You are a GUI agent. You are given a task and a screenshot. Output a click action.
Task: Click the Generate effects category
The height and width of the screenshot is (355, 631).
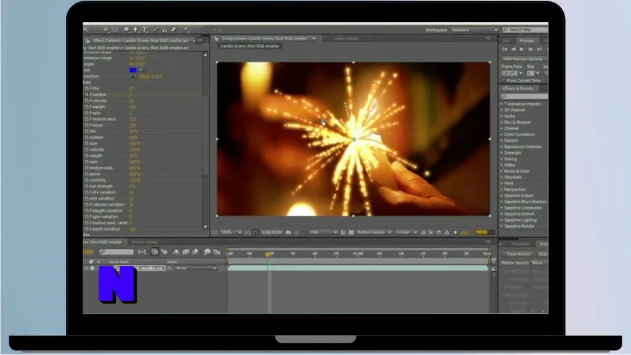click(x=512, y=153)
